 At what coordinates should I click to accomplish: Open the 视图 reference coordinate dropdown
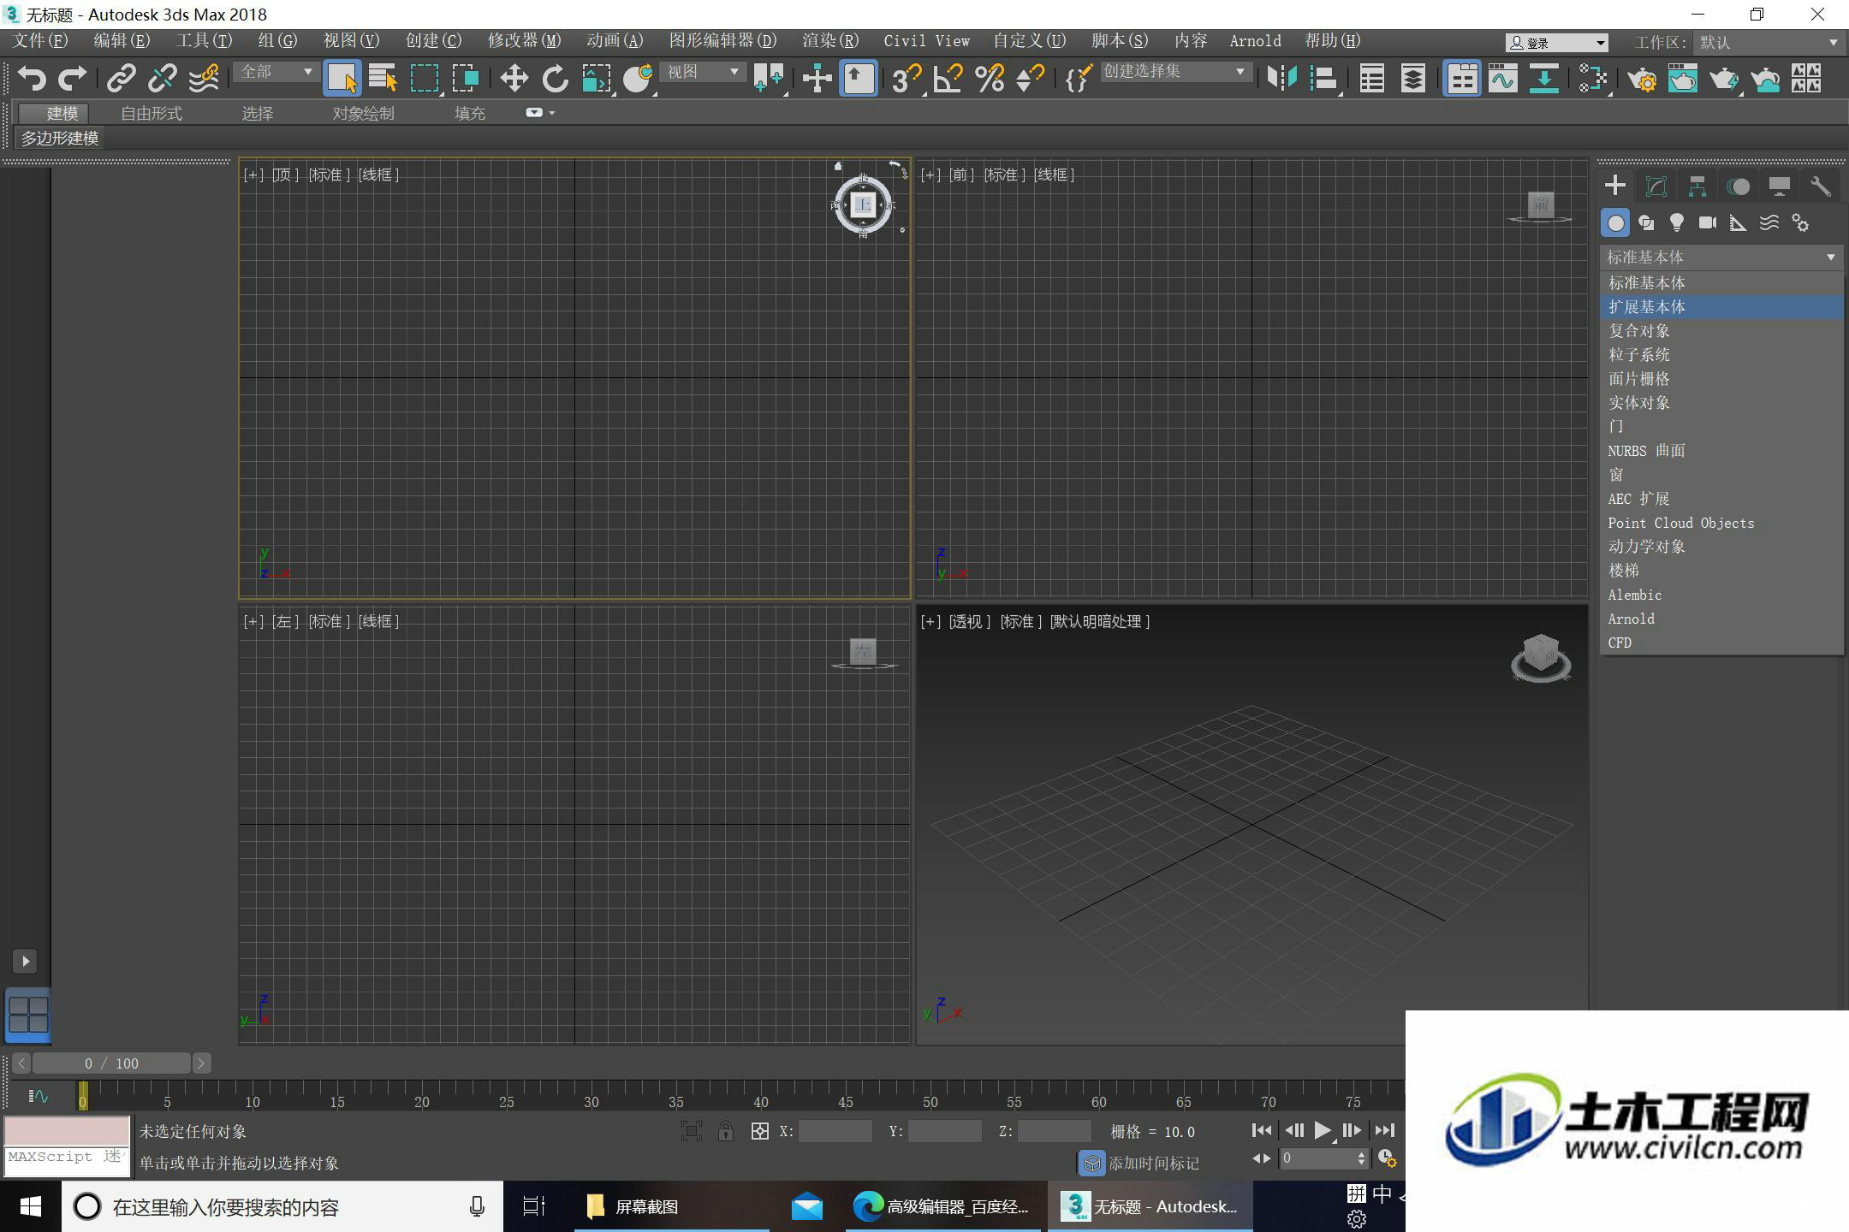703,72
